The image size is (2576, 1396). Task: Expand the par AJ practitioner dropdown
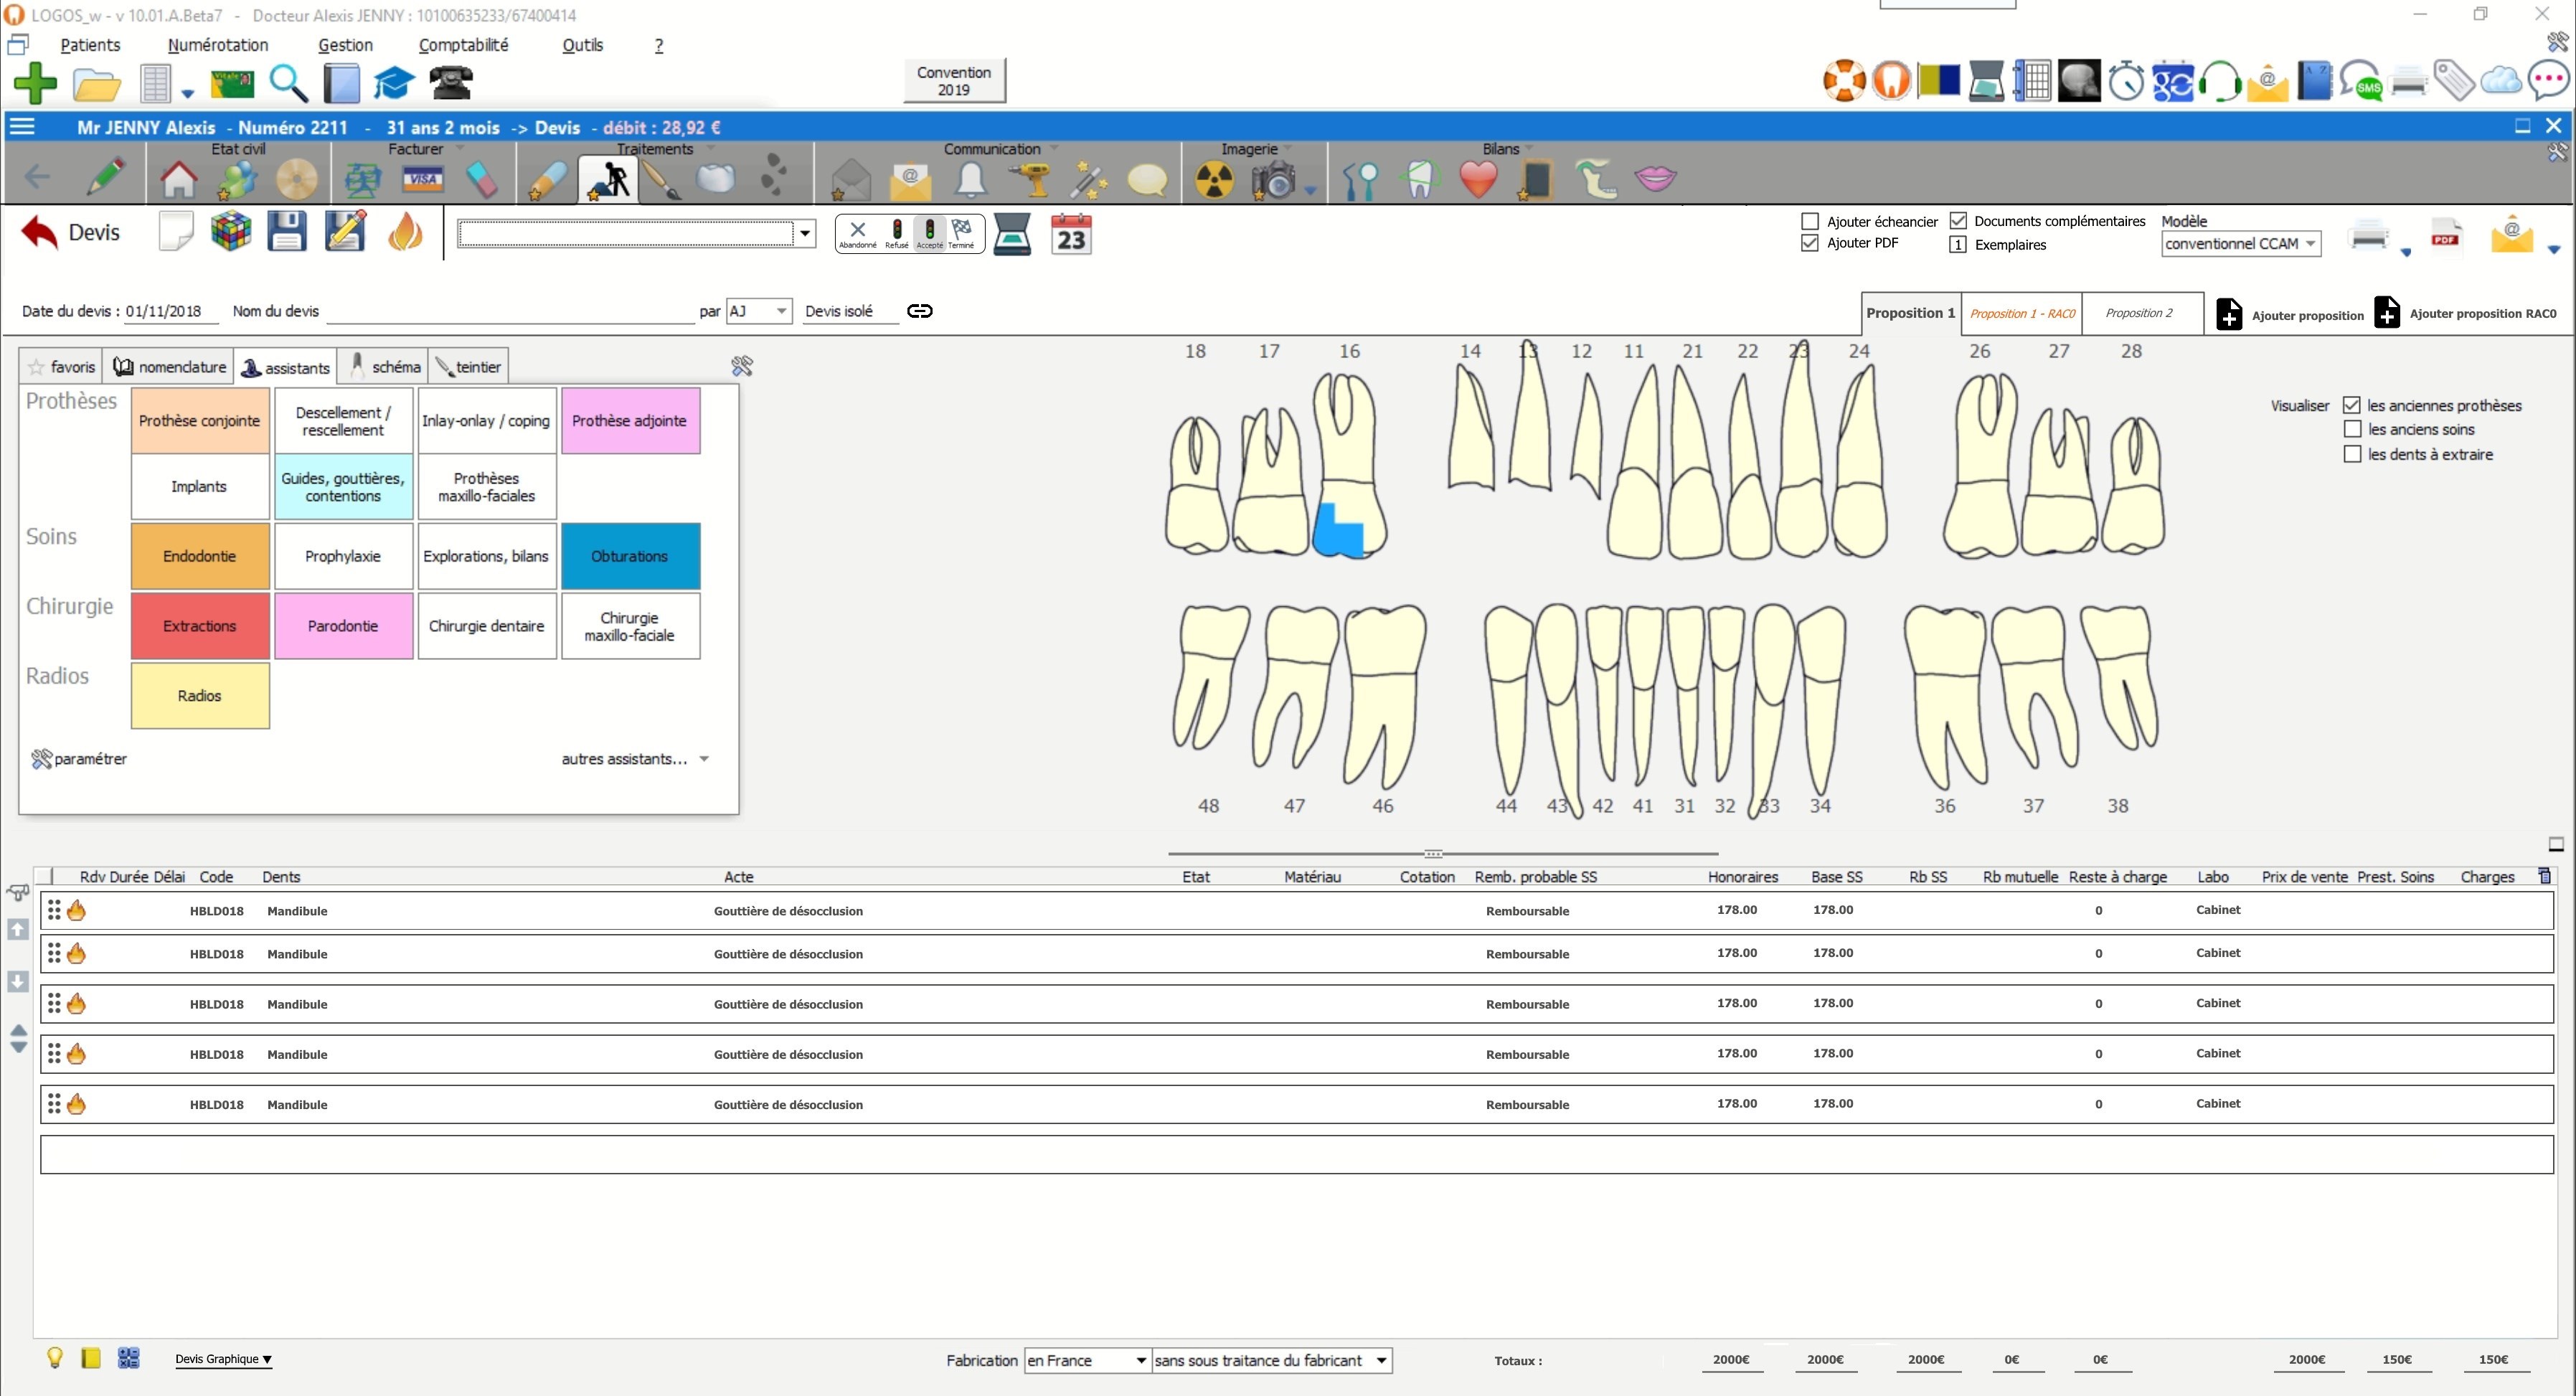coord(759,311)
